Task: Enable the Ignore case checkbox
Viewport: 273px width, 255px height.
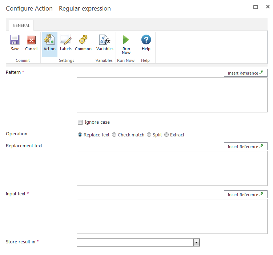Action: click(x=80, y=123)
